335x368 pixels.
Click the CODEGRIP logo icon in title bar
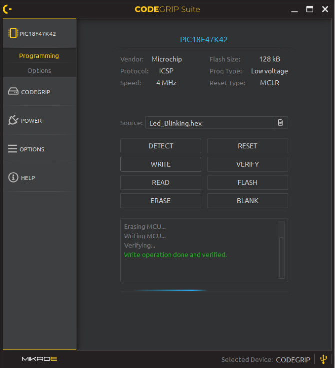(7, 9)
